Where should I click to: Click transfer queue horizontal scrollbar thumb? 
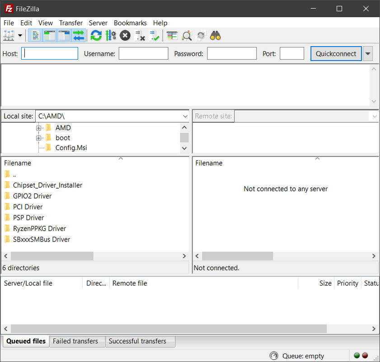[x=169, y=329]
